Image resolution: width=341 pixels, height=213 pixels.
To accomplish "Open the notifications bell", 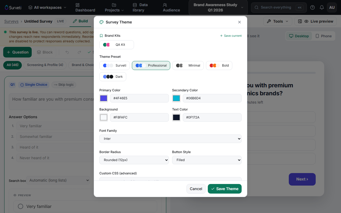I will [322, 7].
